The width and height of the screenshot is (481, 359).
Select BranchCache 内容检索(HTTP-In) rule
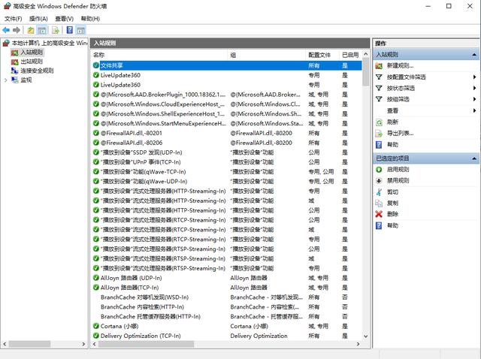pos(227,307)
